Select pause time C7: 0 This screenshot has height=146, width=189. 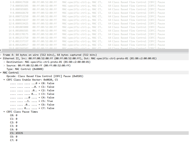click(14, 140)
